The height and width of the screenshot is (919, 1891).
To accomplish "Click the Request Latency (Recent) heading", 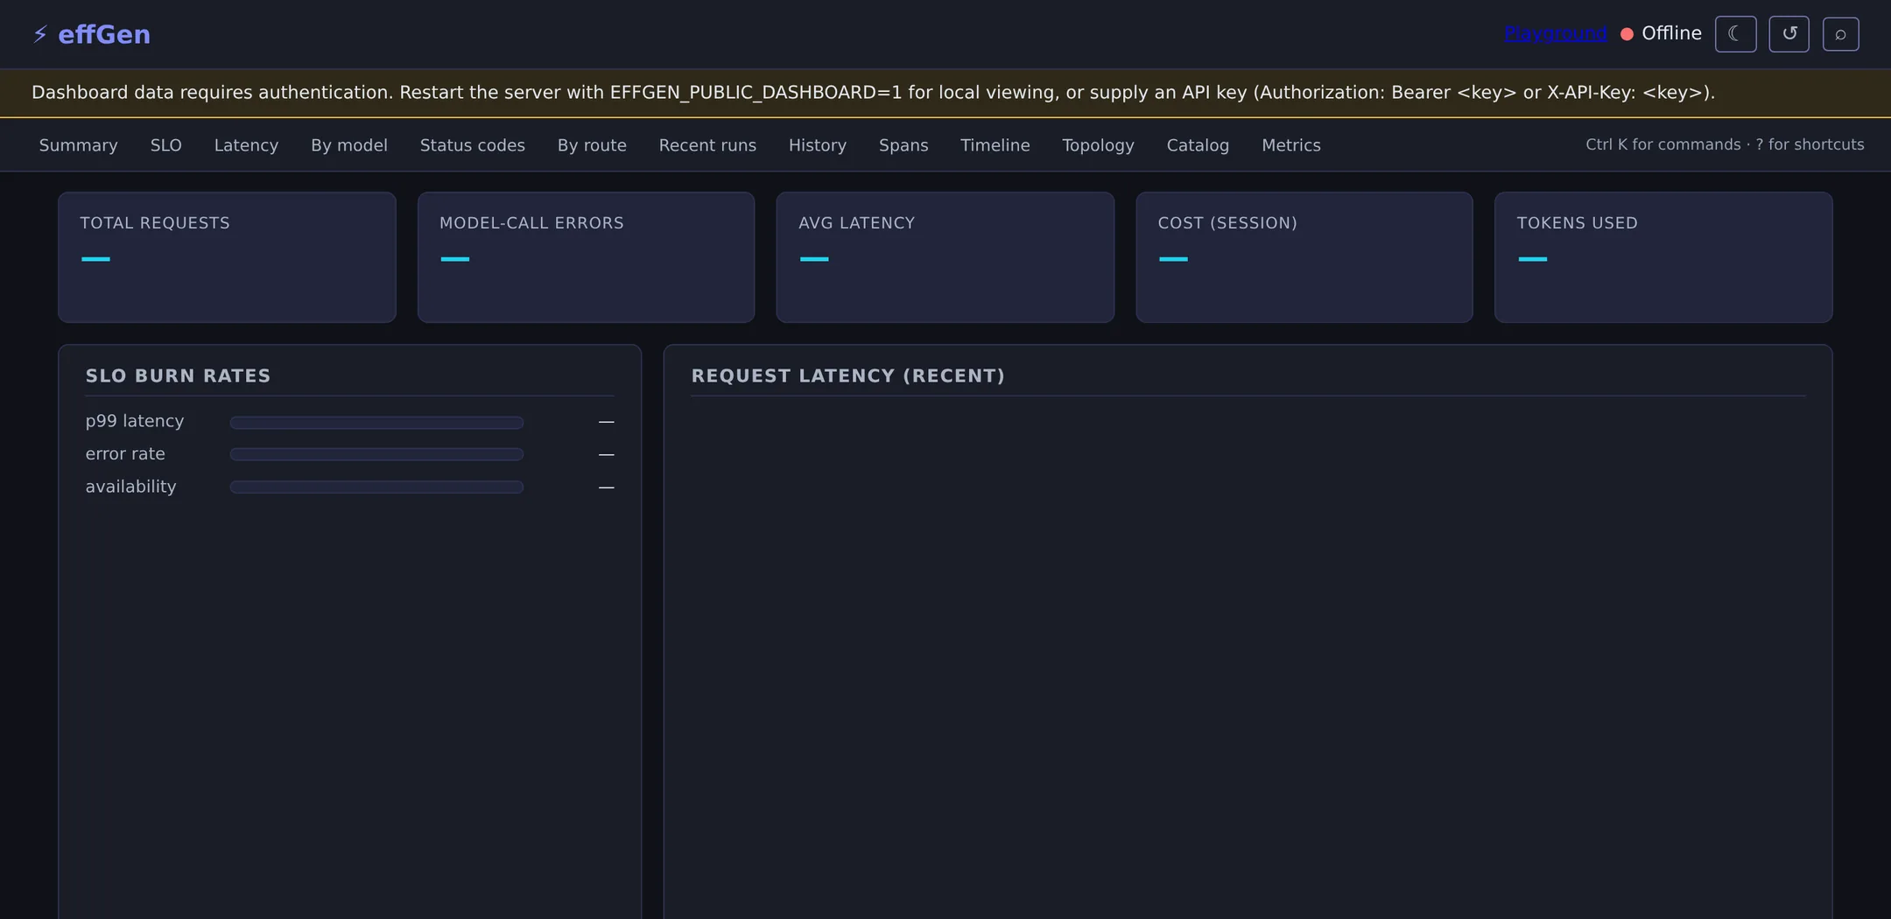I will pos(847,375).
